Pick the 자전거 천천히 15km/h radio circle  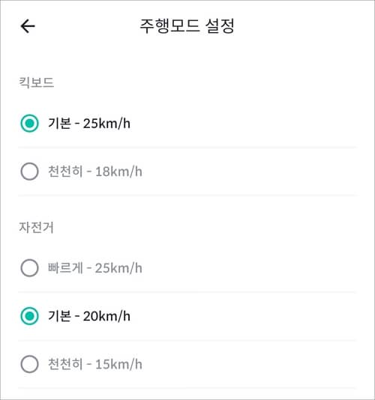tap(30, 364)
